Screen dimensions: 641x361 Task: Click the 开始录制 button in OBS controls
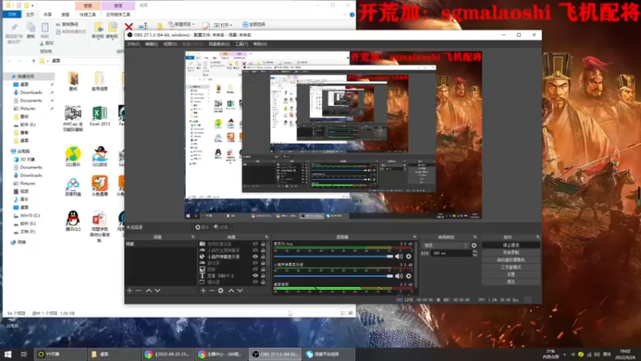[511, 252]
